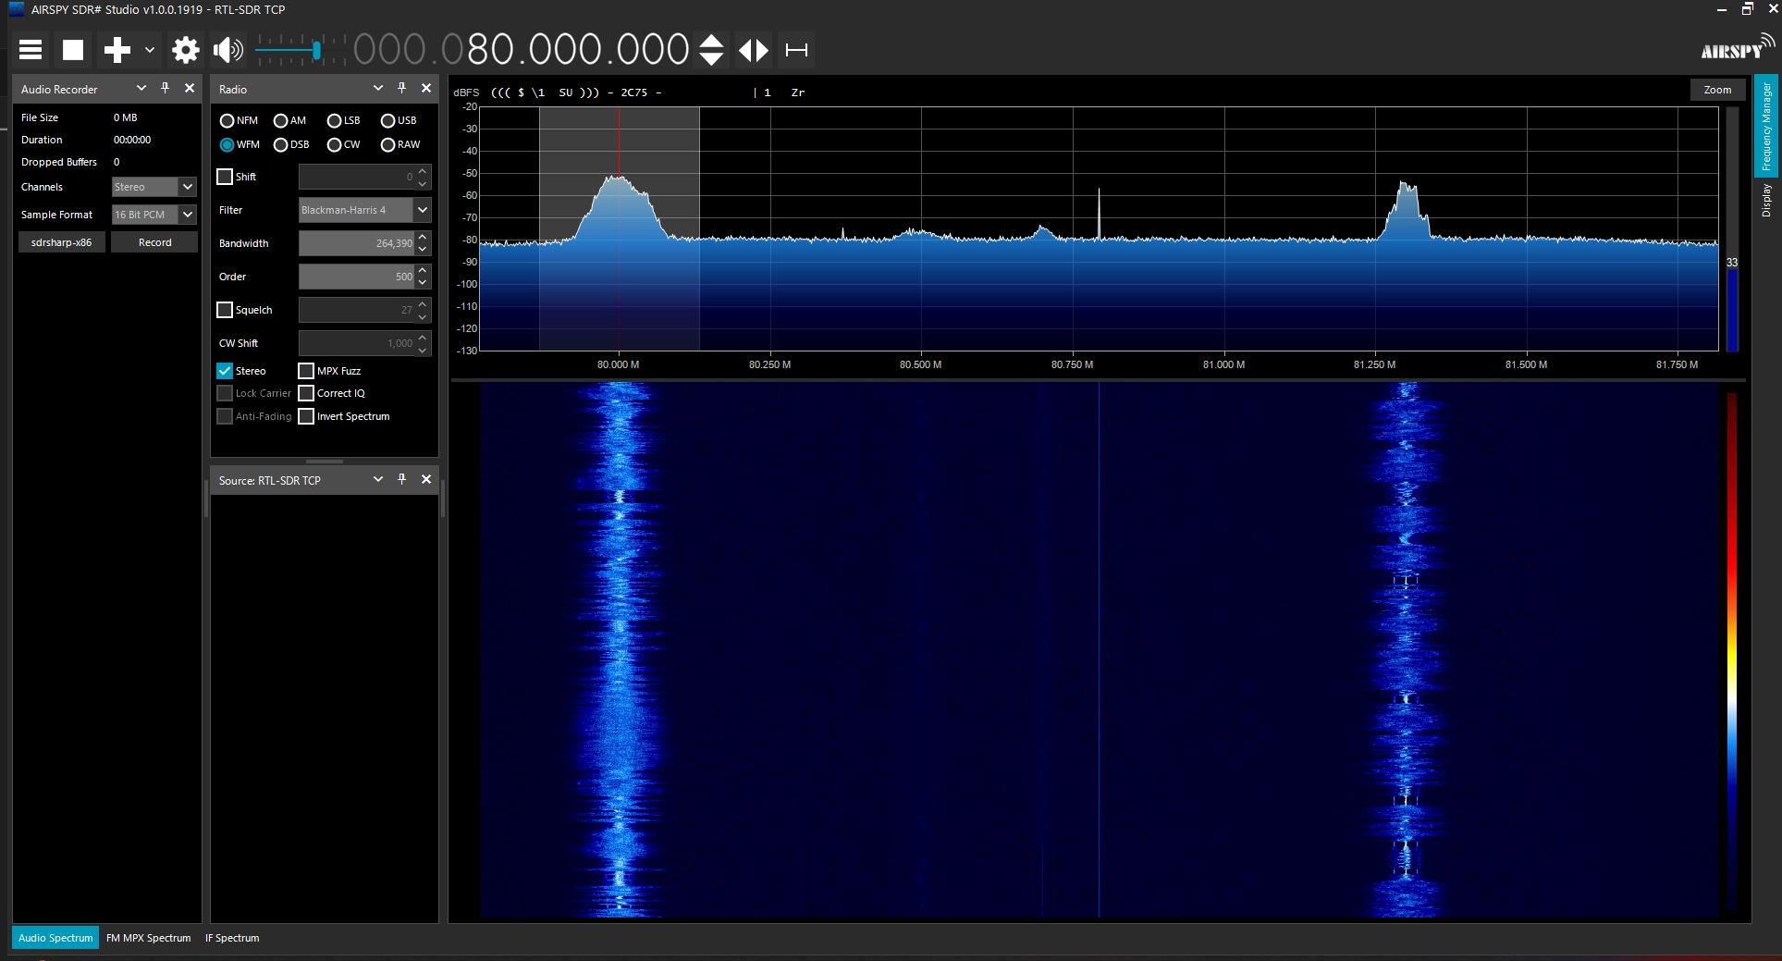Click the Order value field 500
Viewport: 1782px width, 961px height.
[x=356, y=277]
